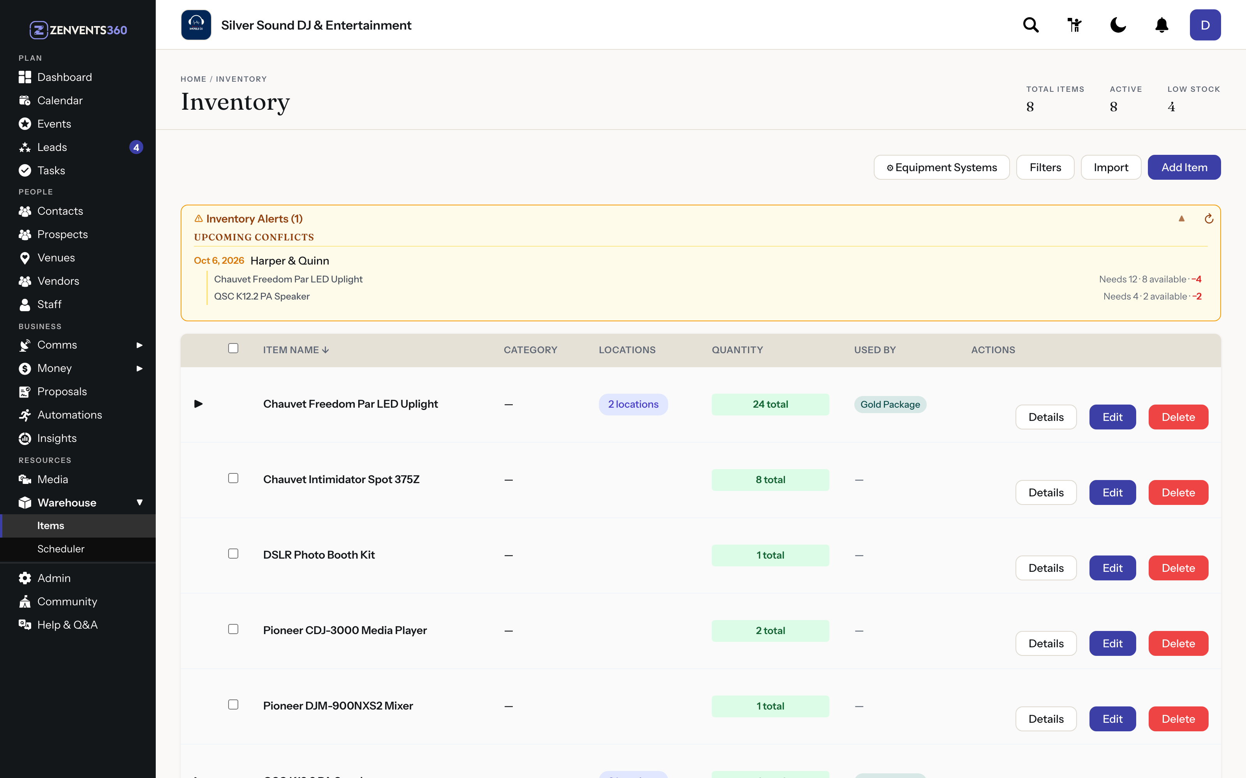The image size is (1246, 778).
Task: Check the Pioneer CDJ-3000 Media Player row
Action: 233,629
